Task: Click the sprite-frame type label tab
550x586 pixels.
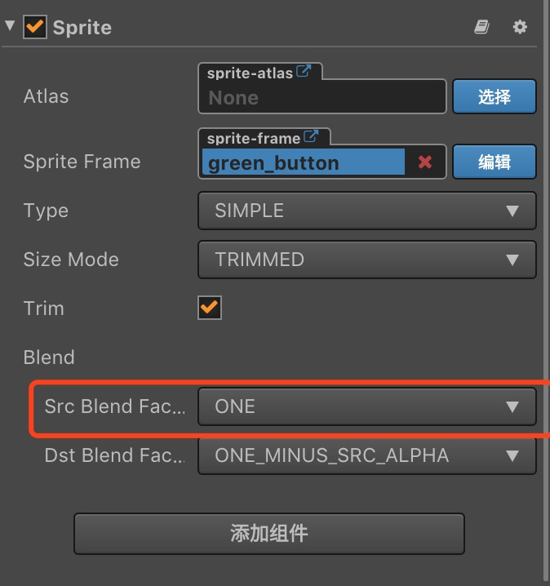Action: pos(253,138)
